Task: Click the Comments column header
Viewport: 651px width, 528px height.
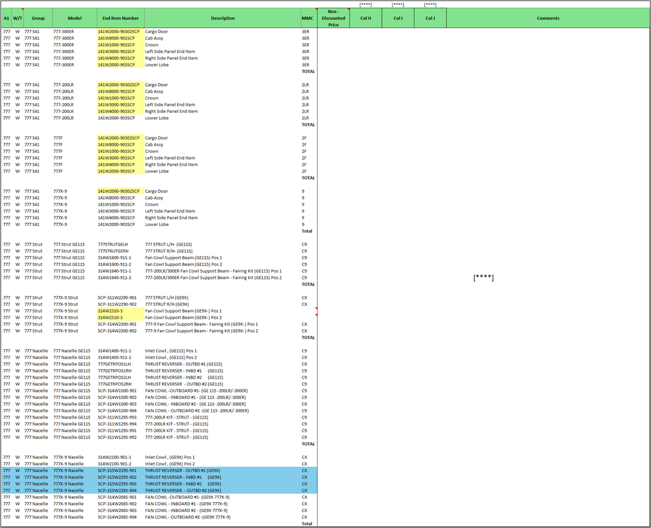Action: click(x=548, y=18)
